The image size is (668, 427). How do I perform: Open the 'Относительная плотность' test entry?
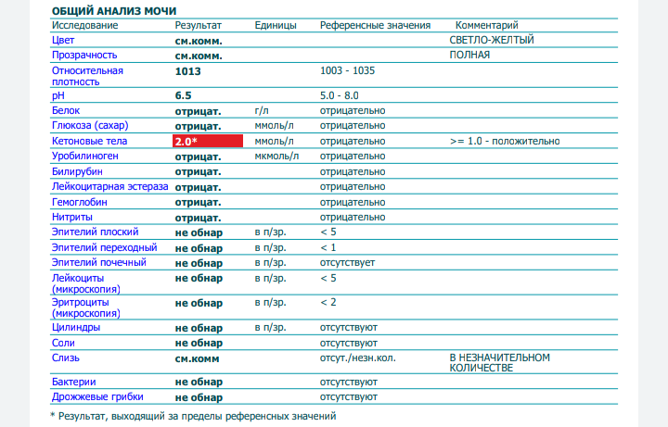click(87, 76)
